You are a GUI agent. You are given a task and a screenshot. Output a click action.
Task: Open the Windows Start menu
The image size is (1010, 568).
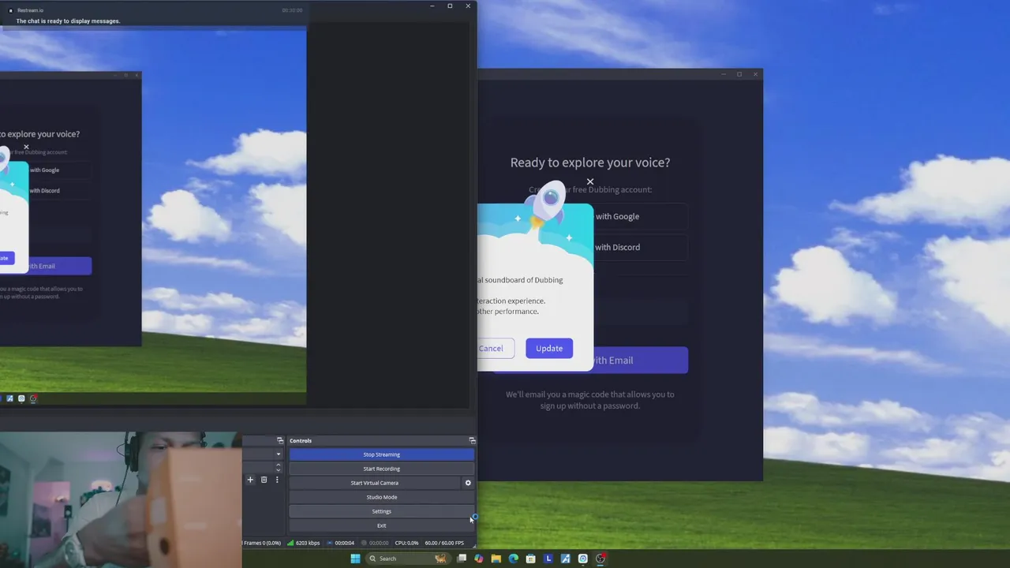(355, 559)
